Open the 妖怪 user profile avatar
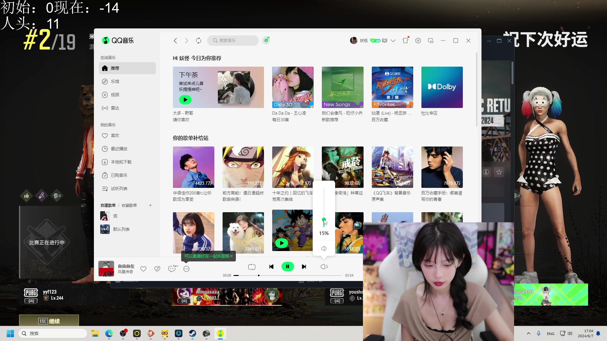Screen dimensions: 607x341 [354, 40]
